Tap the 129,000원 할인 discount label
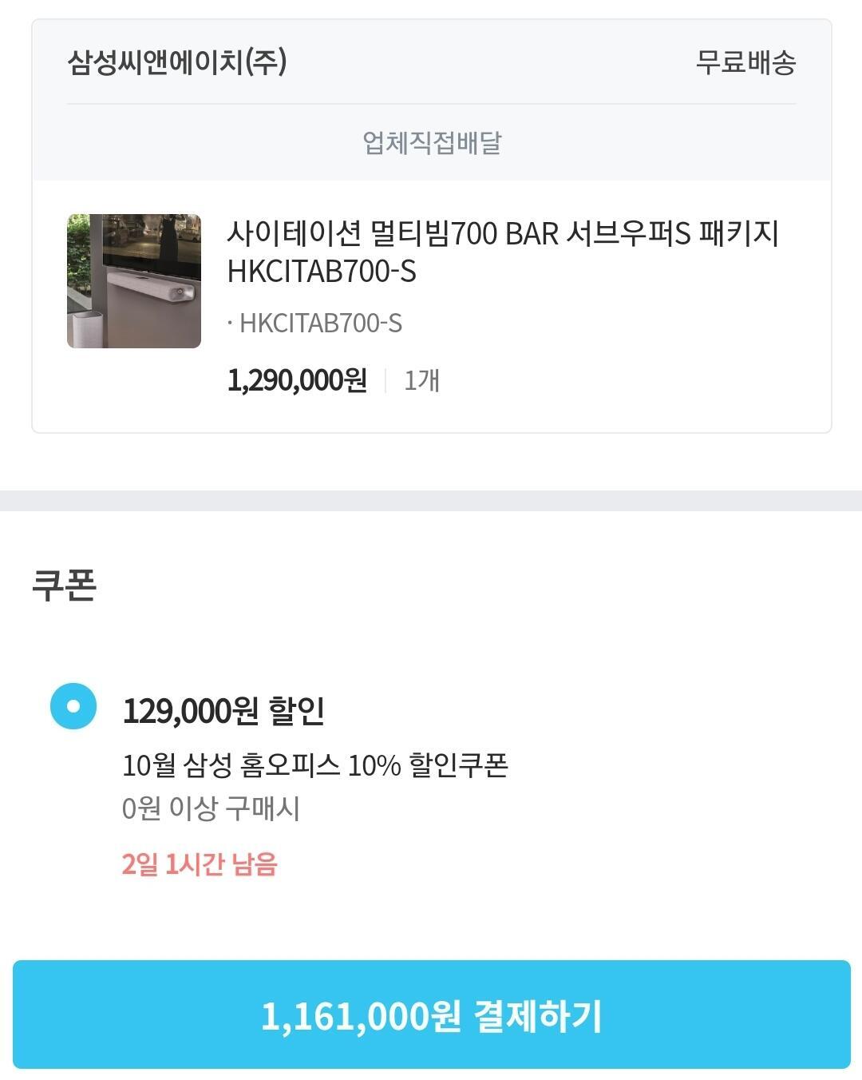This screenshot has width=862, height=1080. (x=223, y=710)
